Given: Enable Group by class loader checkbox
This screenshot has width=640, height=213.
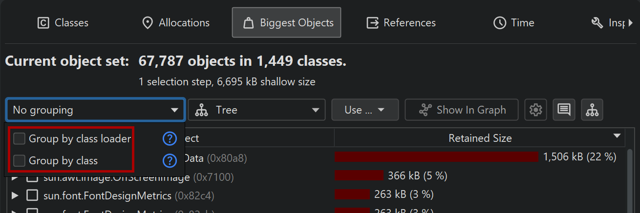Looking at the screenshot, I should click(x=20, y=139).
